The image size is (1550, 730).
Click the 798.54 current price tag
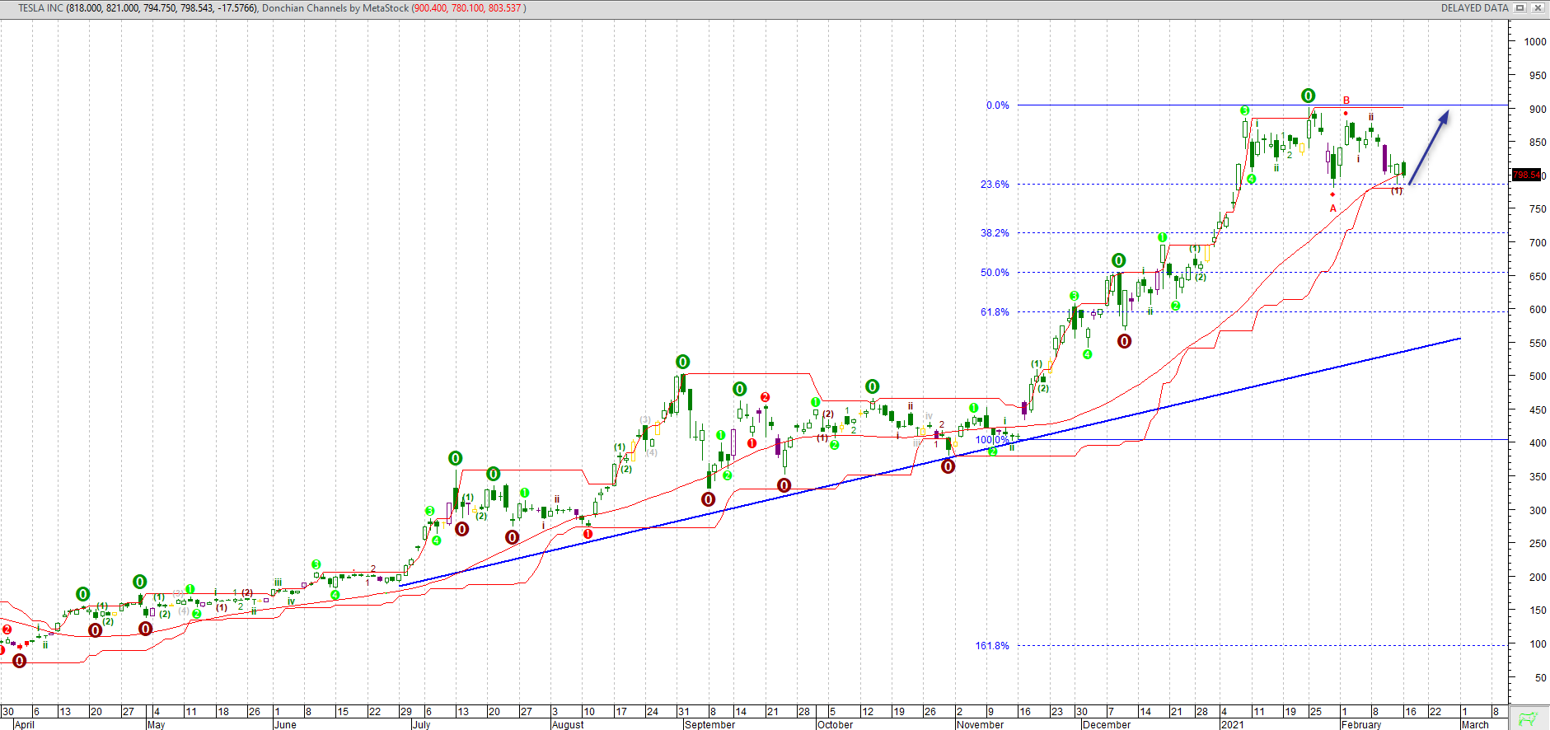click(x=1526, y=175)
